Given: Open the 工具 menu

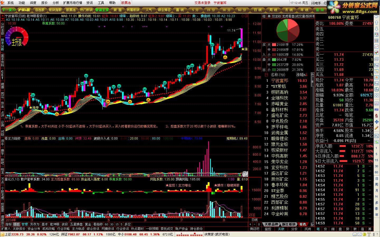Looking at the screenshot, I should 101,3.
